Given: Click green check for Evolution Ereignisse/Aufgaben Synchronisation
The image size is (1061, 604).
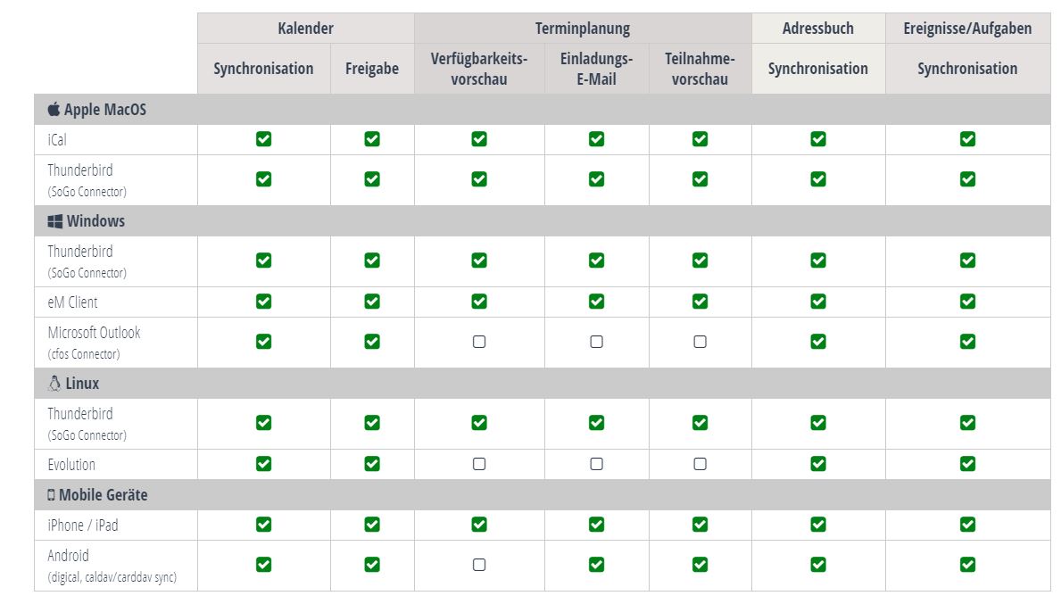Looking at the screenshot, I should 967,464.
